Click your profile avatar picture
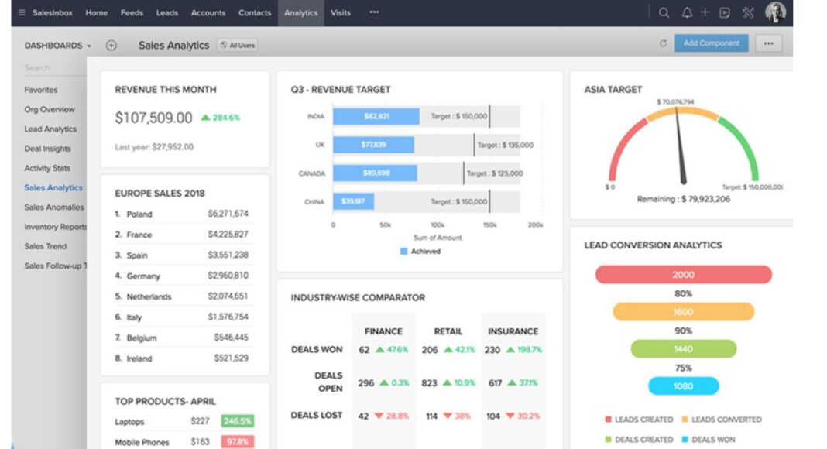This screenshot has width=827, height=449. [774, 11]
